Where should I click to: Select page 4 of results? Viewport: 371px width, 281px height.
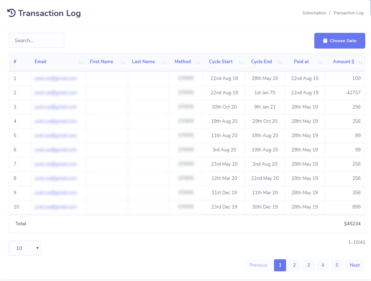(x=323, y=265)
